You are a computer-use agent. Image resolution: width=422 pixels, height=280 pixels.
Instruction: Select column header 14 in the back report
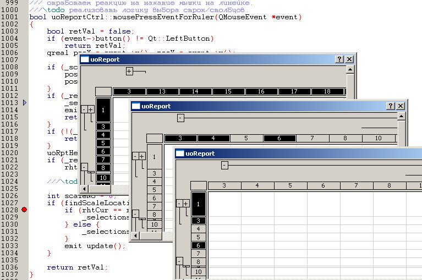pyautogui.click(x=195, y=91)
